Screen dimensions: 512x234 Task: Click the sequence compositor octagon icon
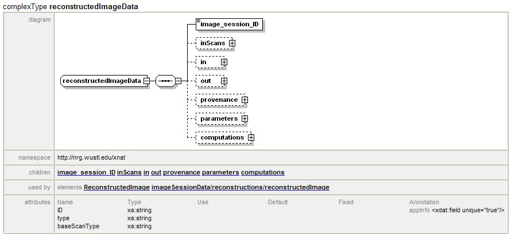(164, 81)
